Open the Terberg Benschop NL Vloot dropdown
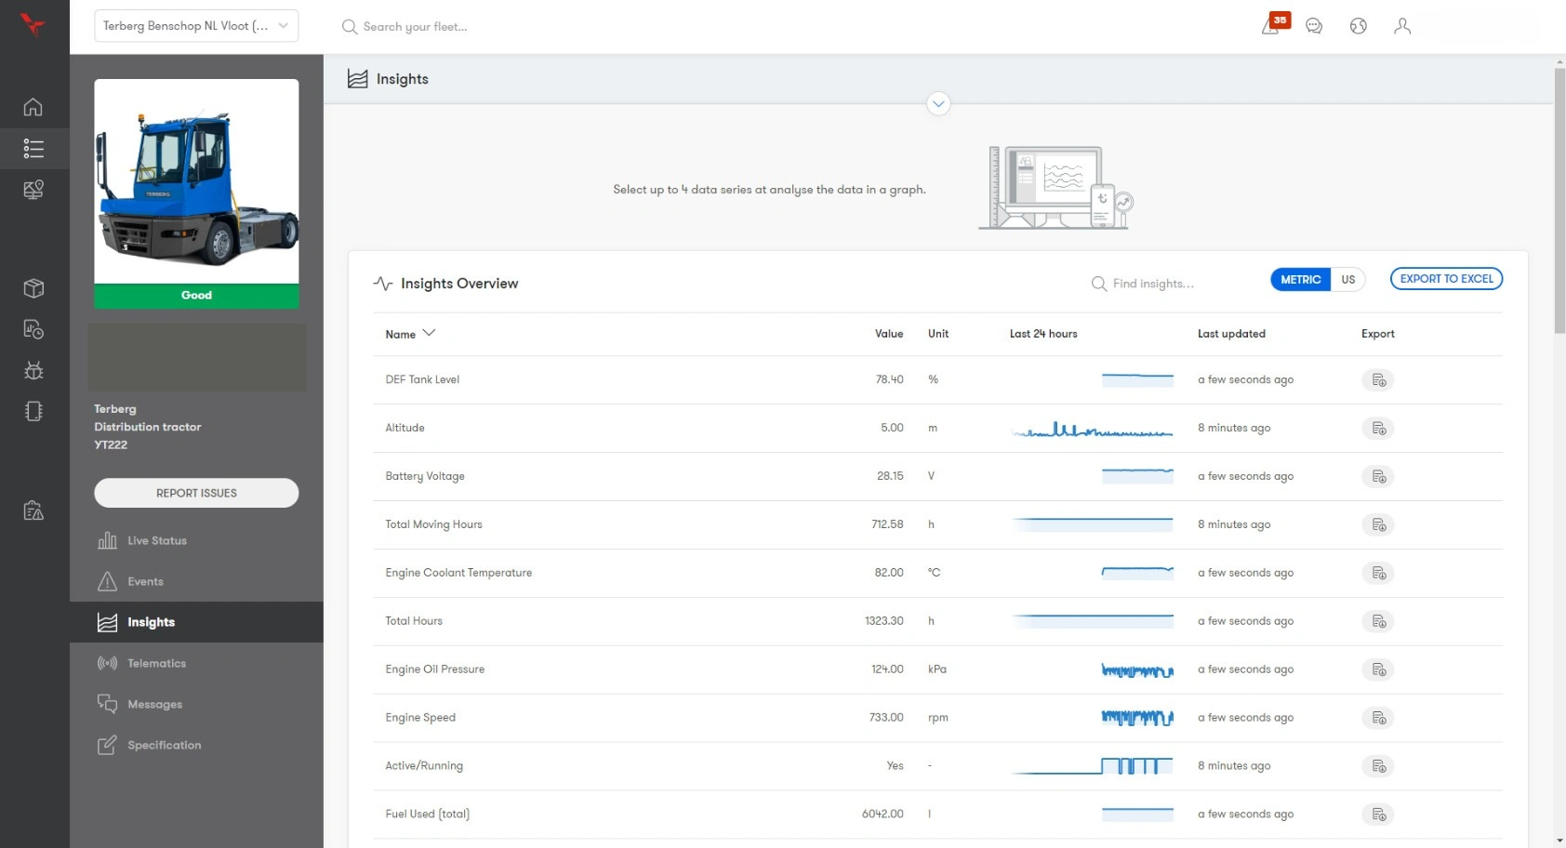The image size is (1566, 848). (x=196, y=26)
